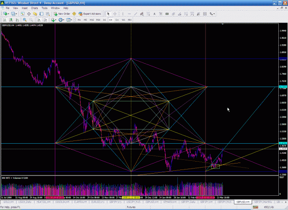
Task: Open the Indicators list dropdown
Action: tap(53, 20)
